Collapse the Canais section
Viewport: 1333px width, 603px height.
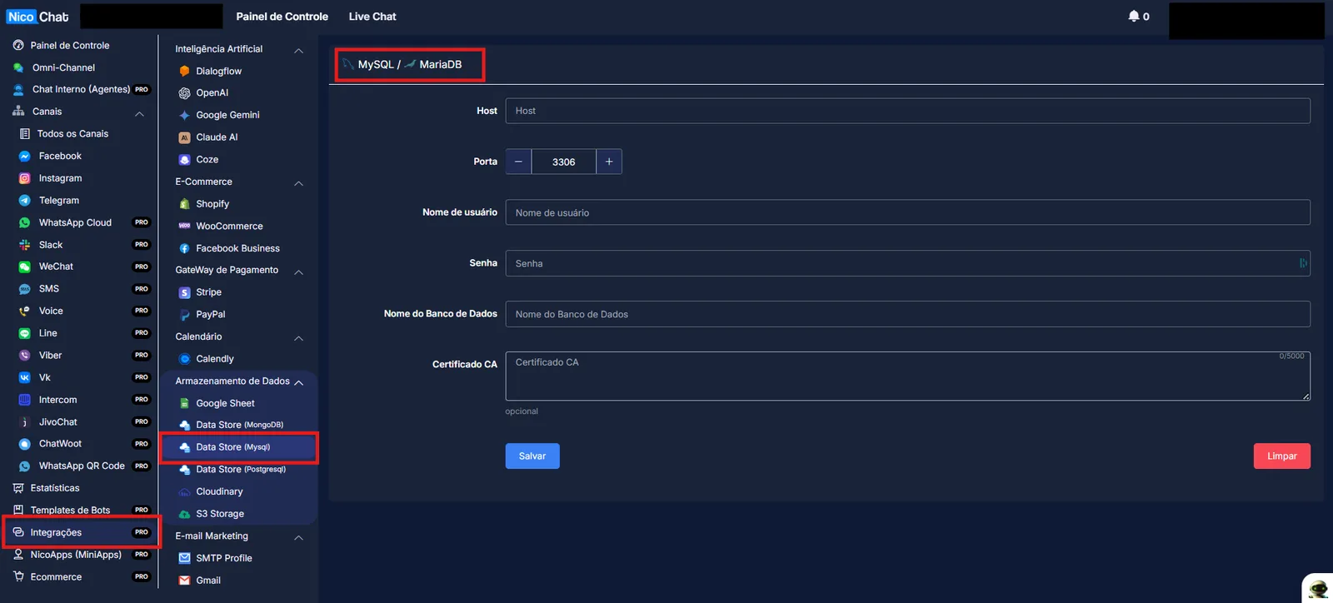(x=139, y=113)
